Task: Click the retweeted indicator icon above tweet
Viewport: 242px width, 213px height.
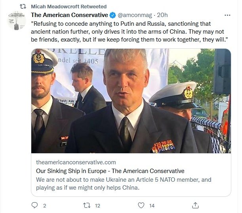Action: point(23,6)
